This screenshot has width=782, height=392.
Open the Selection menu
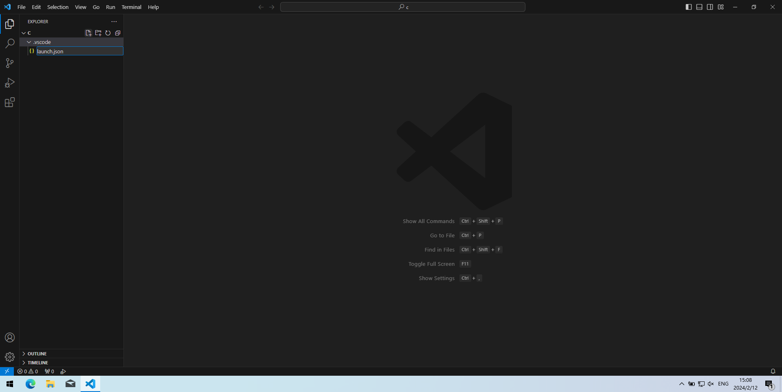coord(58,7)
